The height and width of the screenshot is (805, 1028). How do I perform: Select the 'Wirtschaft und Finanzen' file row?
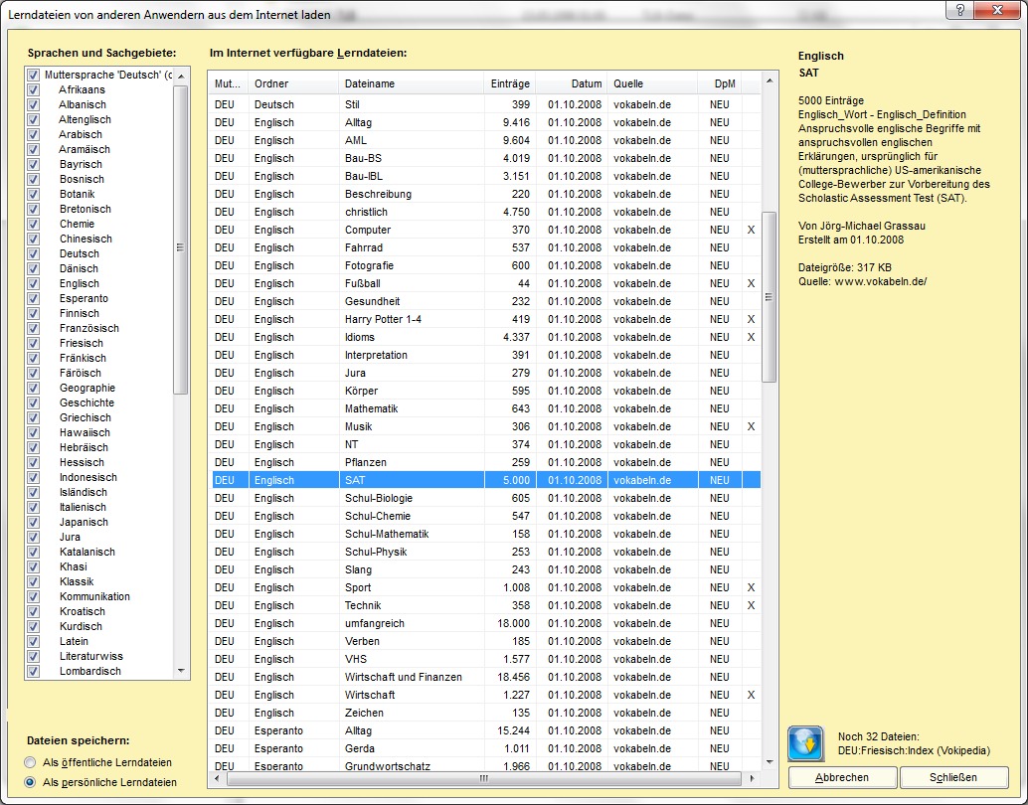[x=485, y=677]
